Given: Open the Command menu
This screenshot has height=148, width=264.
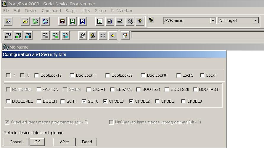Looking at the screenshot, I should [x=51, y=11].
